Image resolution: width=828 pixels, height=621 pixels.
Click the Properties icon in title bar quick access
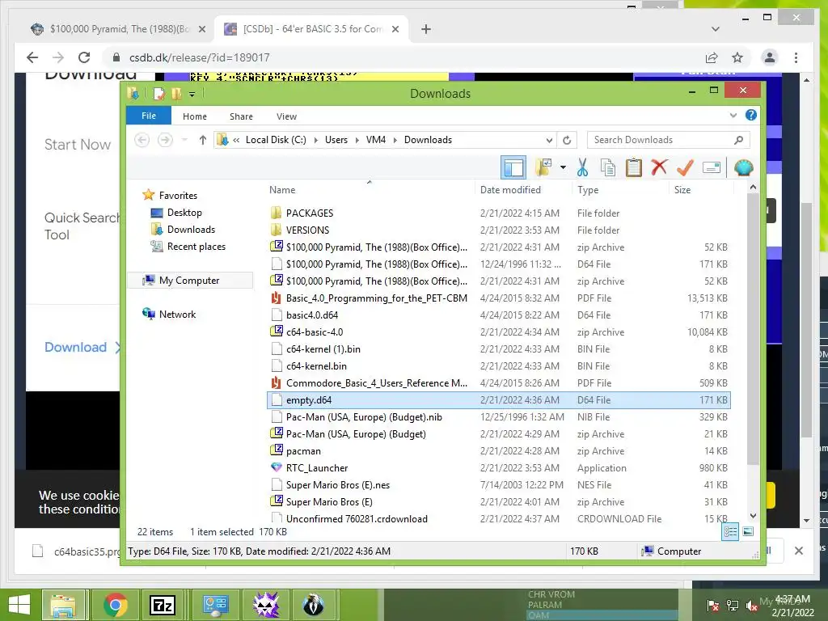click(x=158, y=94)
